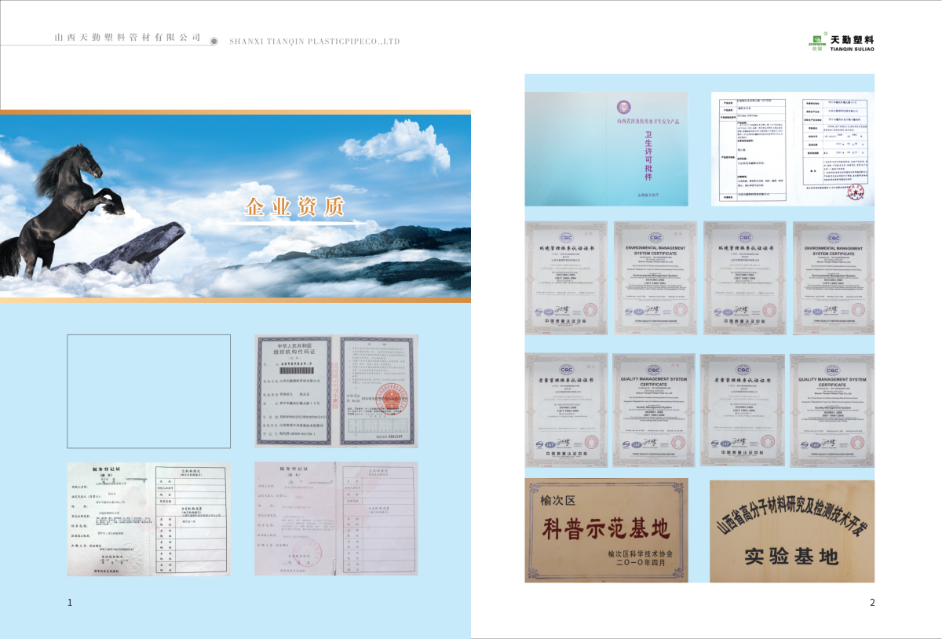
Task: Click the 山西天勤塑料管材有限公司 header text
Action: (x=127, y=38)
